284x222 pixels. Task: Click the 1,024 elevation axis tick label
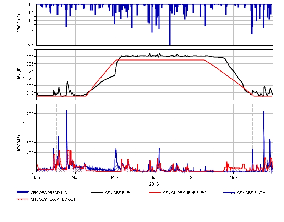28,72
